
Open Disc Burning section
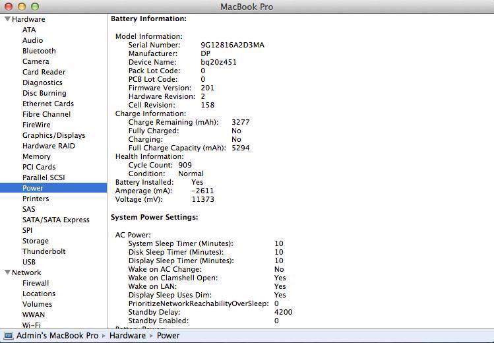point(44,93)
